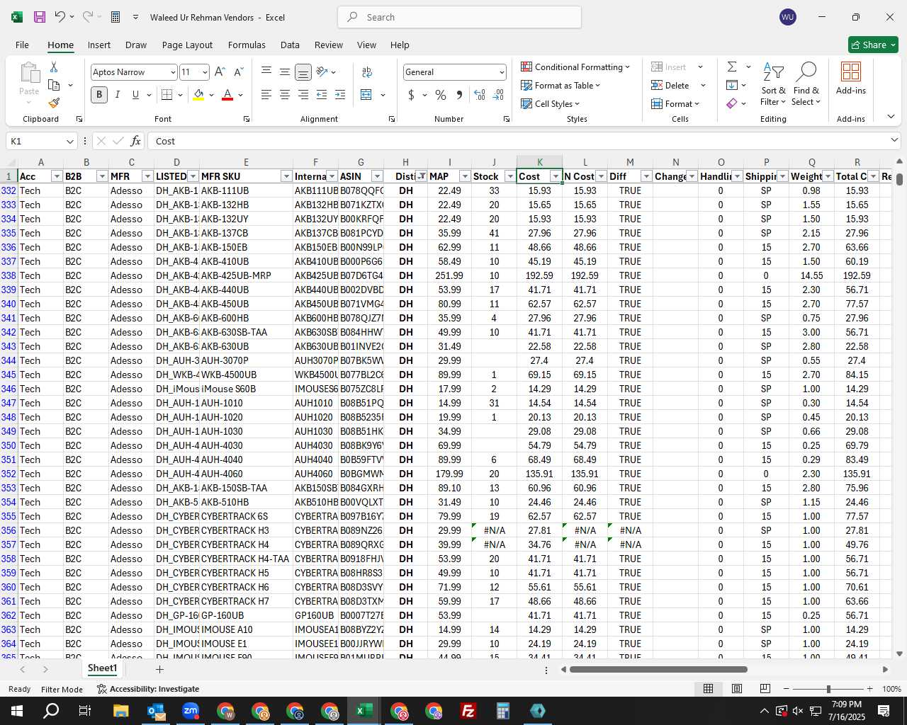Screen dimensions: 907x725
Task: Open the MAP column filter dropdown
Action: (465, 176)
